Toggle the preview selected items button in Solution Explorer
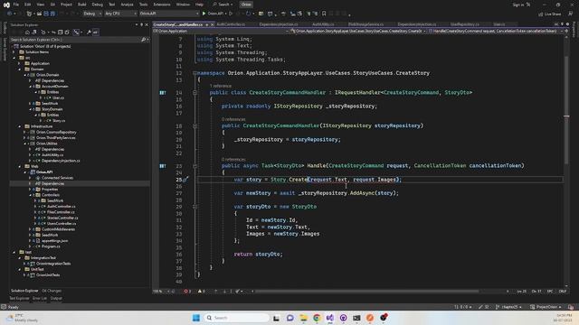The height and width of the screenshot is (325, 579). [x=95, y=32]
